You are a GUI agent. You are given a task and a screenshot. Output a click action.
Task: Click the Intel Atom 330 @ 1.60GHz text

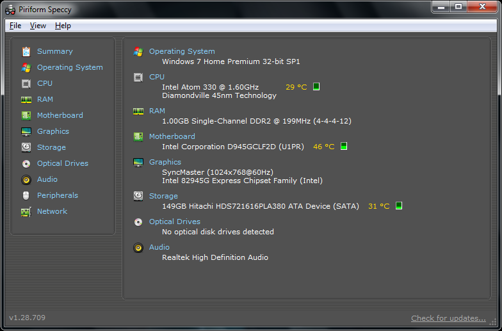210,87
